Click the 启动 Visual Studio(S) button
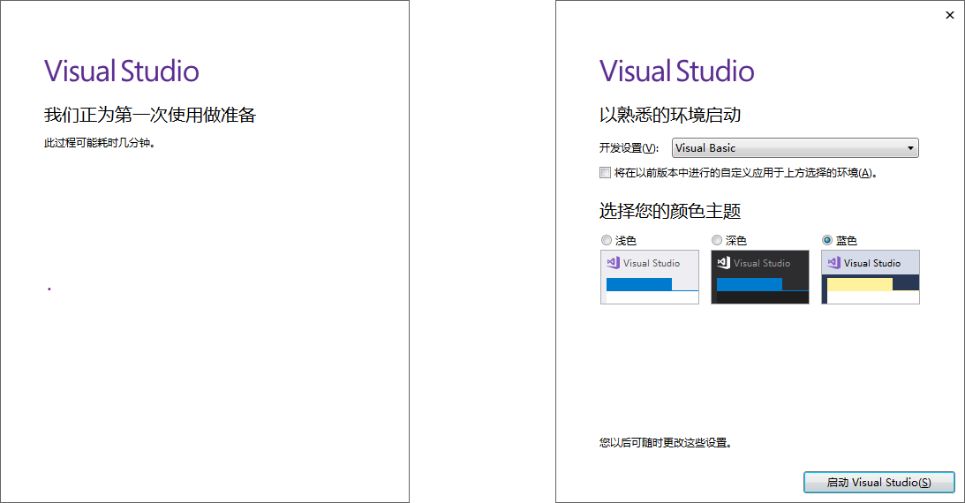The height and width of the screenshot is (503, 965). point(878,483)
